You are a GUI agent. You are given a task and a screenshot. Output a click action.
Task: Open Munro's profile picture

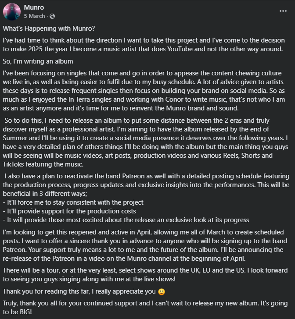point(11,11)
